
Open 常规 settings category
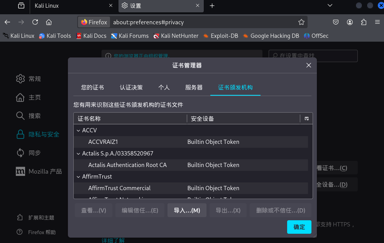(x=29, y=79)
